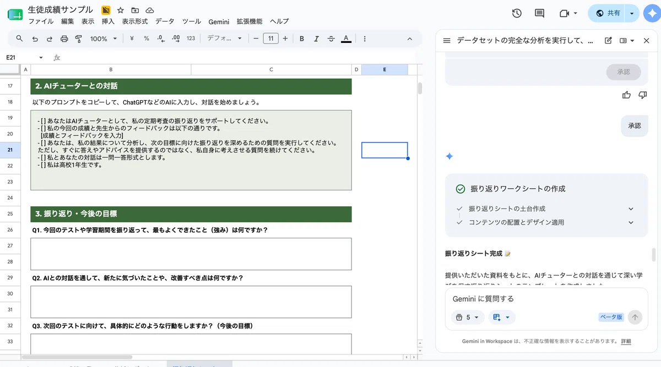The image size is (661, 367).
Task: Open the 表示形式 menu
Action: pos(135,21)
